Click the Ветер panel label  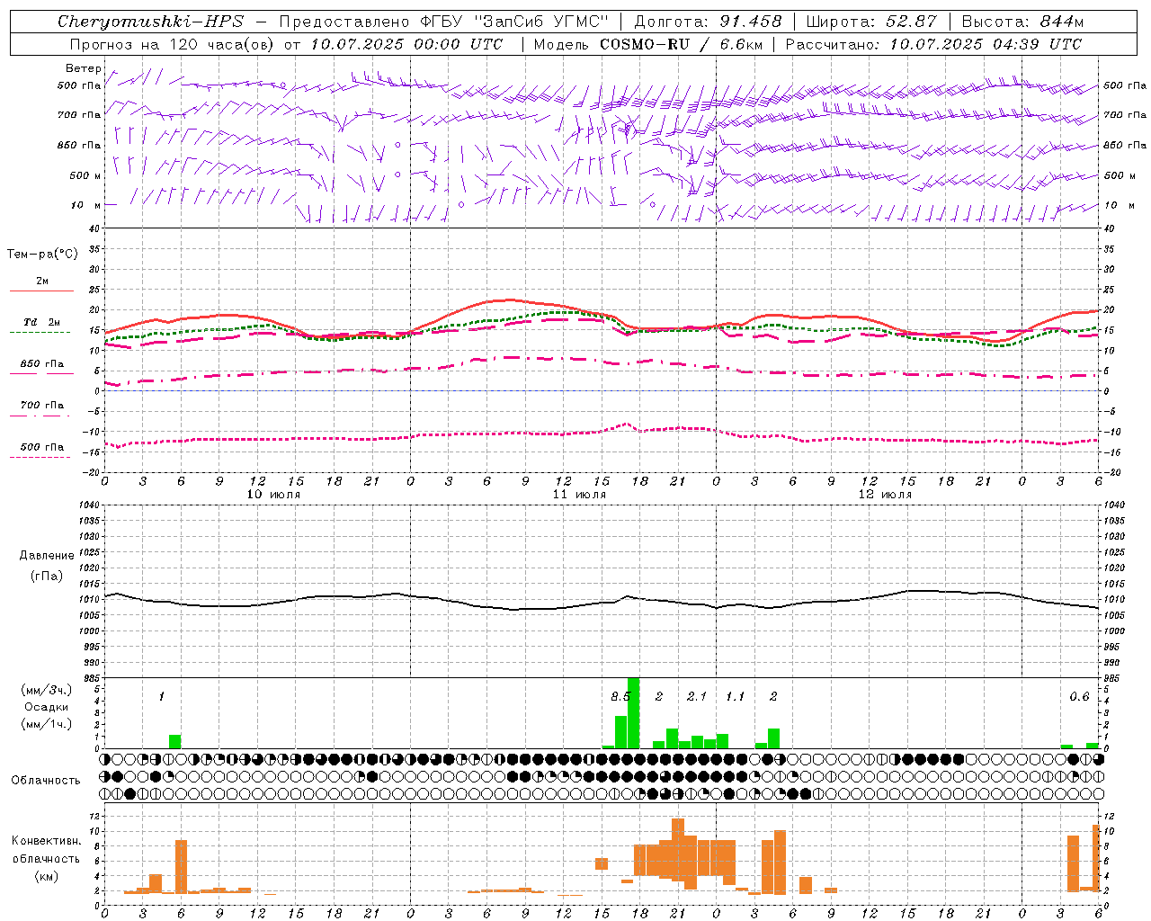pos(84,68)
